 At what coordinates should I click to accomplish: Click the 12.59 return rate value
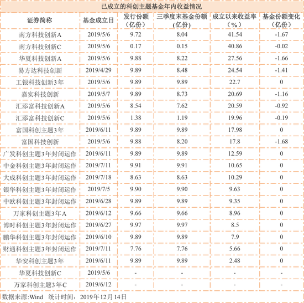[235, 153]
